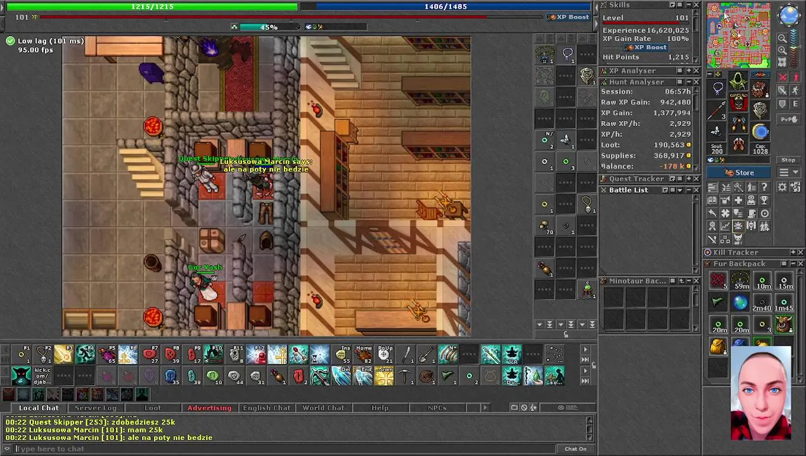Screen dimensions: 806x456
Task: Toggle the running figure chase mode
Action: 796,90
